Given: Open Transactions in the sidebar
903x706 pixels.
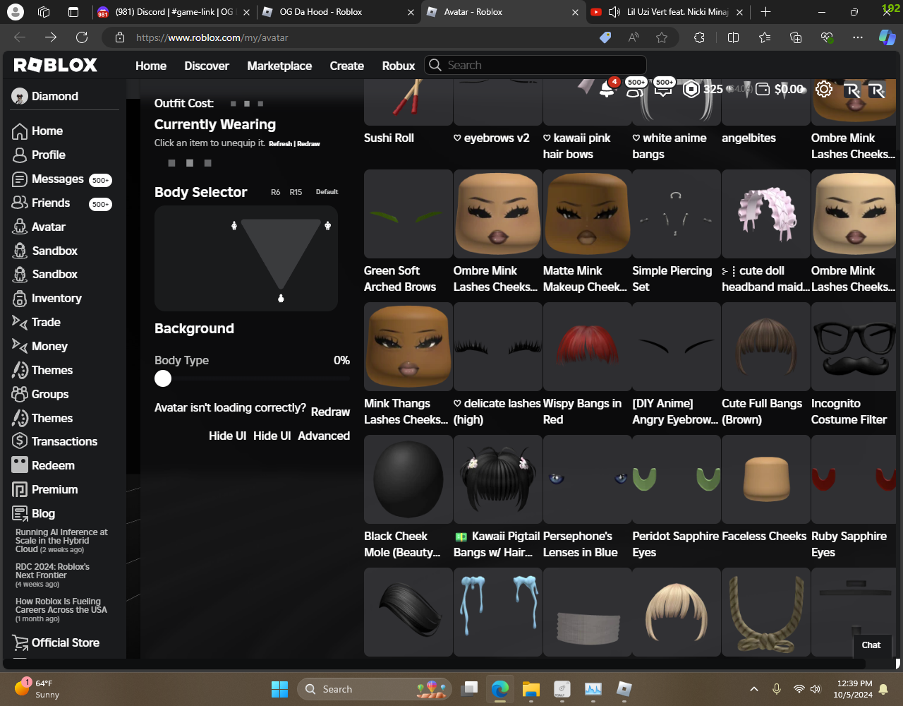Looking at the screenshot, I should (x=64, y=441).
